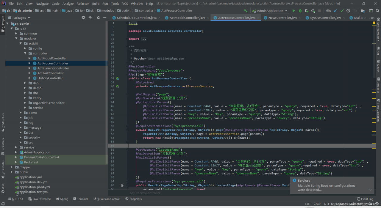Close the ActModelController.java tab
Screen dimensions: 381x208
208,18
